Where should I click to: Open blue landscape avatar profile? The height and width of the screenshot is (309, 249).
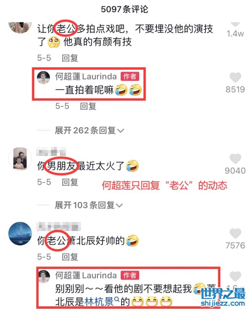pyautogui.click(x=20, y=234)
